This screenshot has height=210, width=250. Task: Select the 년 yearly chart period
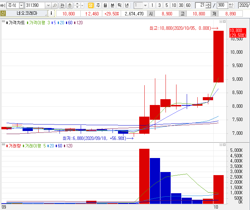click(127, 5)
